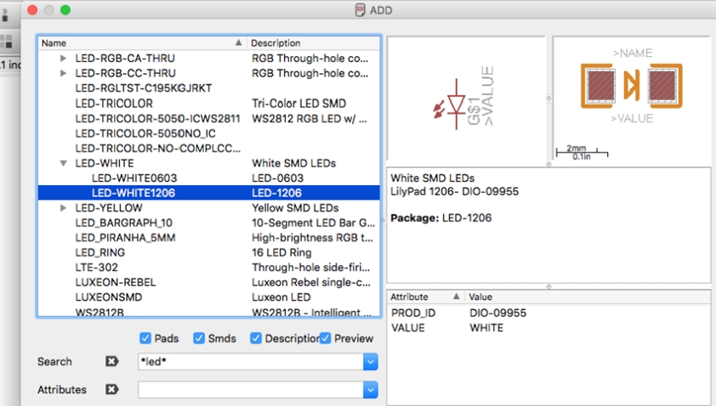
Task: Clear the Search field with X icon
Action: pos(112,361)
